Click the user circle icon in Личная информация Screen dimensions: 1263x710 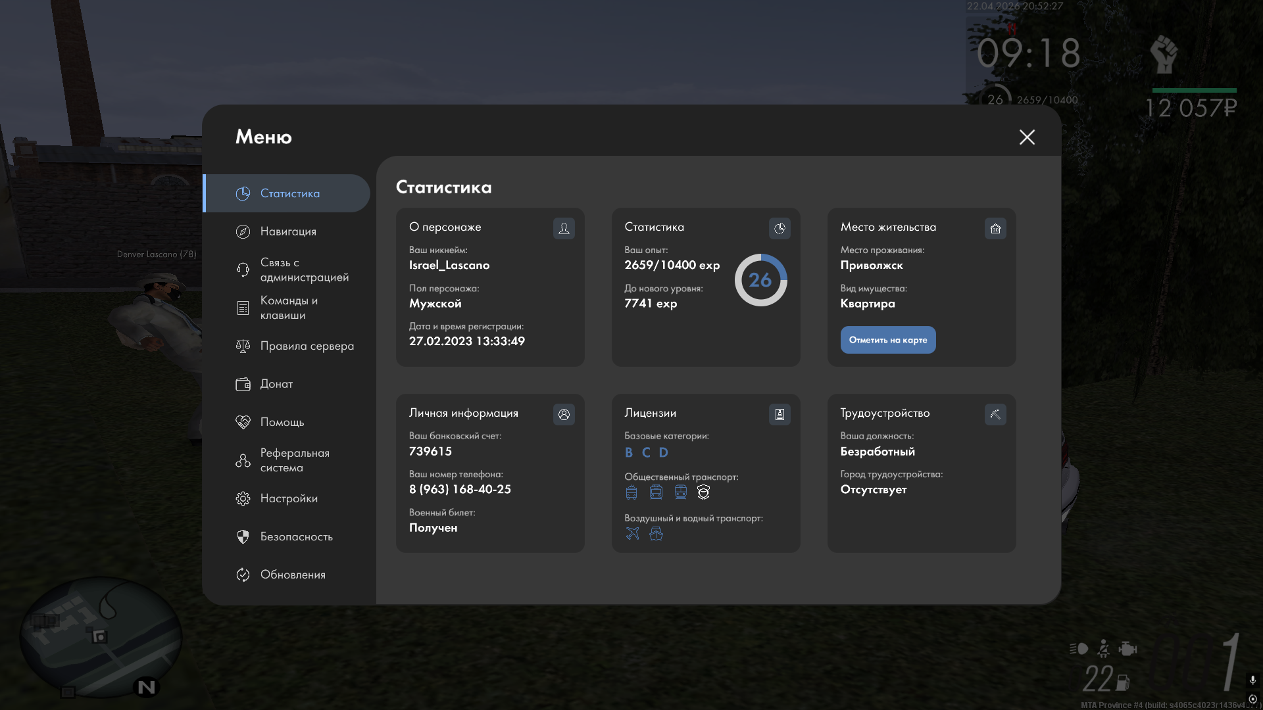point(564,414)
